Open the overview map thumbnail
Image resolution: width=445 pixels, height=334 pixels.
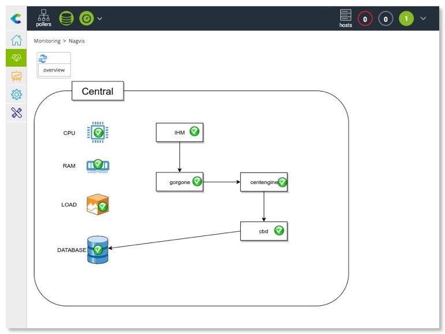click(54, 65)
